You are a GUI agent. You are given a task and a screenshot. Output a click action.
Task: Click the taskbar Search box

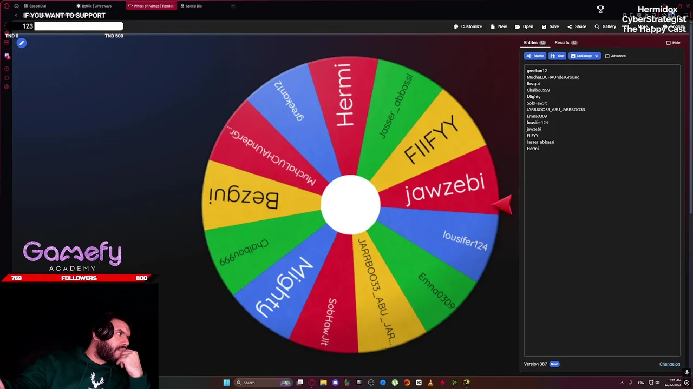[x=263, y=383]
